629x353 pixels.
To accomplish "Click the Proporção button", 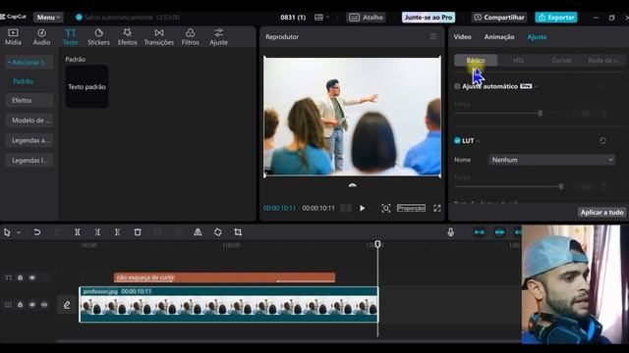I will coord(411,208).
